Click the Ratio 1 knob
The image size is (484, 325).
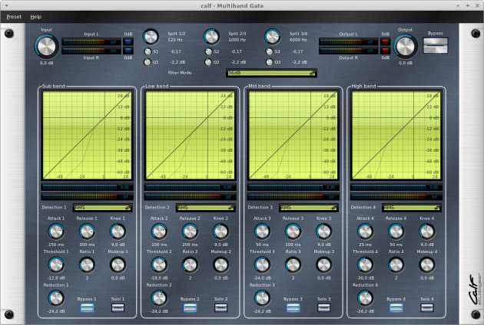(87, 265)
